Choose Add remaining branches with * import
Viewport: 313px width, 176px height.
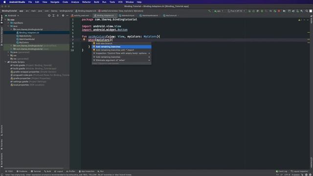point(121,50)
